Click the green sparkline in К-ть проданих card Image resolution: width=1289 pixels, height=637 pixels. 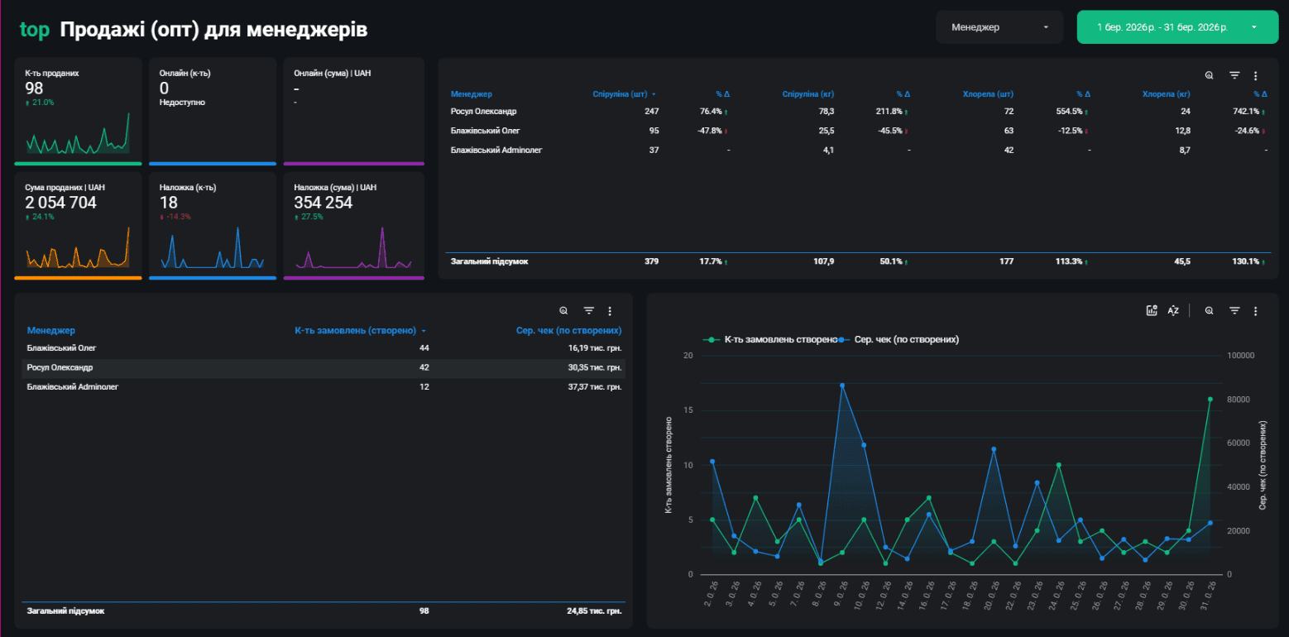[x=79, y=134]
